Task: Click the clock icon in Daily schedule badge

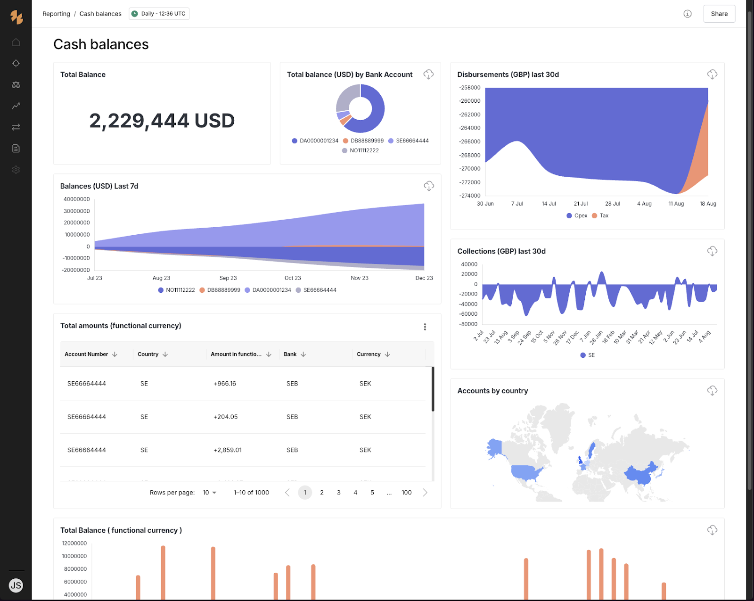Action: pyautogui.click(x=135, y=14)
